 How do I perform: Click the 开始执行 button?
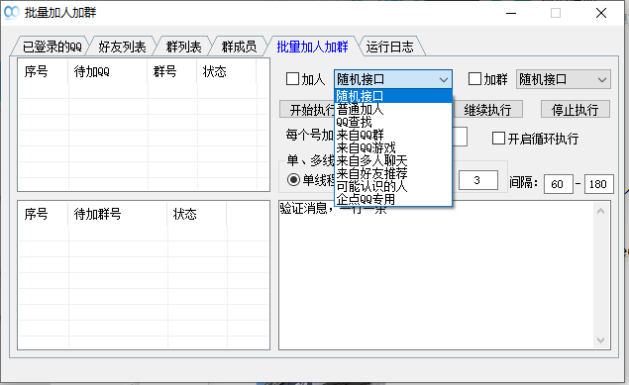coord(307,110)
